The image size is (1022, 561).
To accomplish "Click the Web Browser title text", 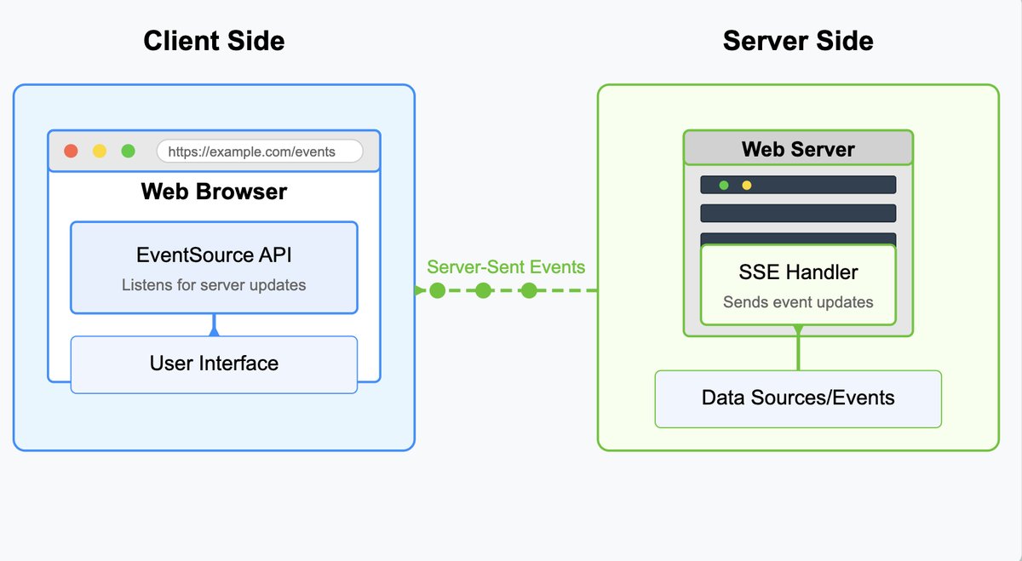I will [214, 192].
